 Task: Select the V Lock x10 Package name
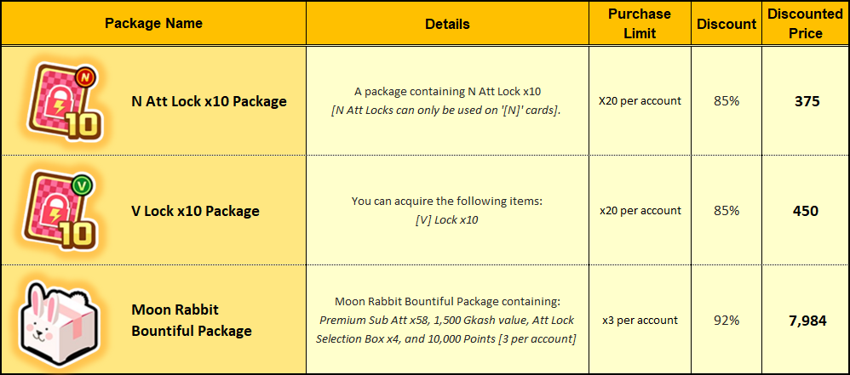pyautogui.click(x=195, y=211)
